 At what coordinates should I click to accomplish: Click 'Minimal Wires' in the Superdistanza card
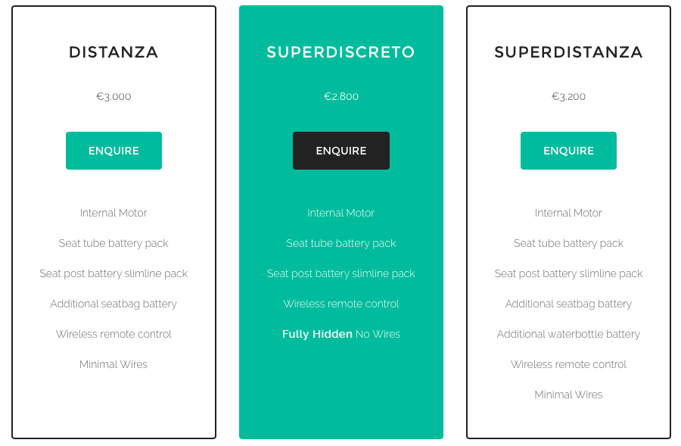click(568, 395)
